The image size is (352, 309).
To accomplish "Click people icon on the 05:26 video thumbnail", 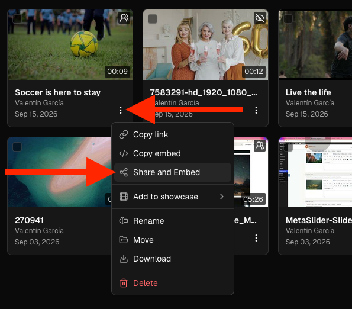I will (260, 146).
